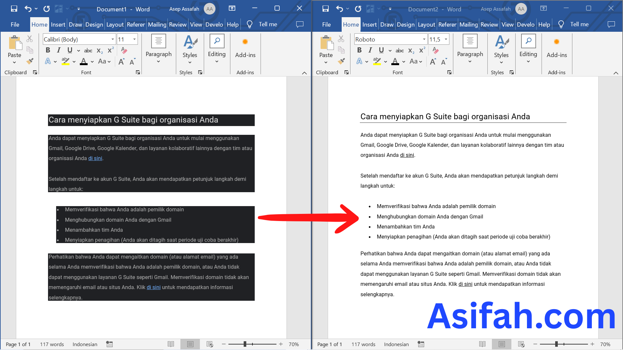The height and width of the screenshot is (350, 623).
Task: Click Tell me search in Document1
Action: pos(262,24)
